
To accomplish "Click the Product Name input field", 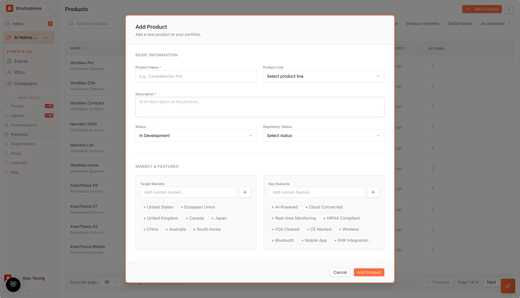I will (196, 76).
